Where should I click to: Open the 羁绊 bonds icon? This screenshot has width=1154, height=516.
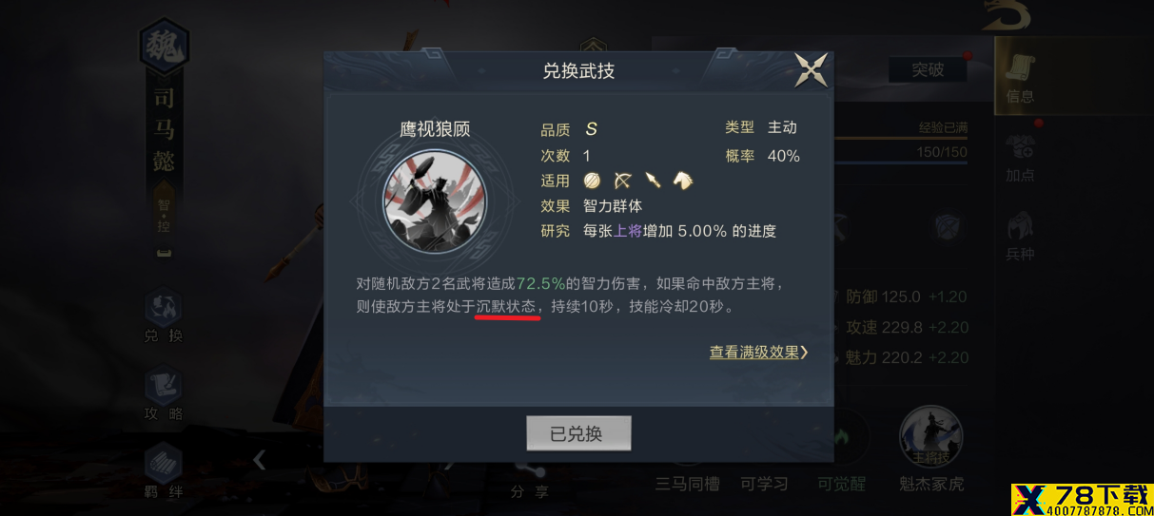(164, 470)
